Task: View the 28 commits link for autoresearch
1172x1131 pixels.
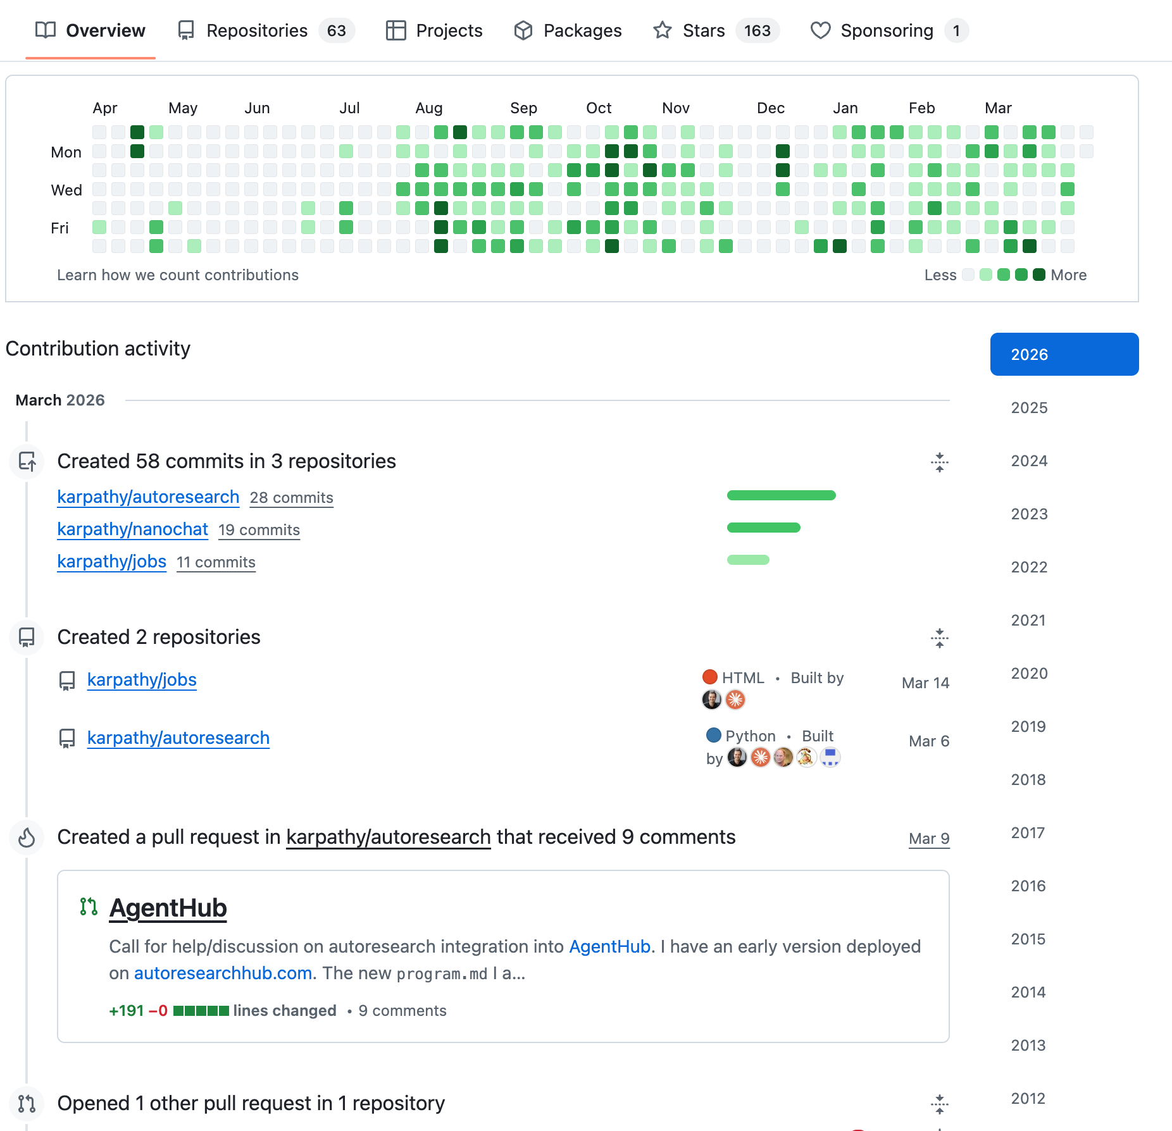Action: [x=291, y=498]
